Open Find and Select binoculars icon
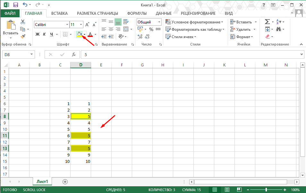The height and width of the screenshot is (193, 306). tap(278, 29)
